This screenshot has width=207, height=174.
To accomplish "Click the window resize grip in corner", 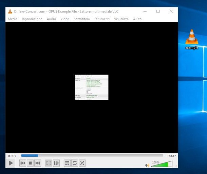I will (176, 166).
